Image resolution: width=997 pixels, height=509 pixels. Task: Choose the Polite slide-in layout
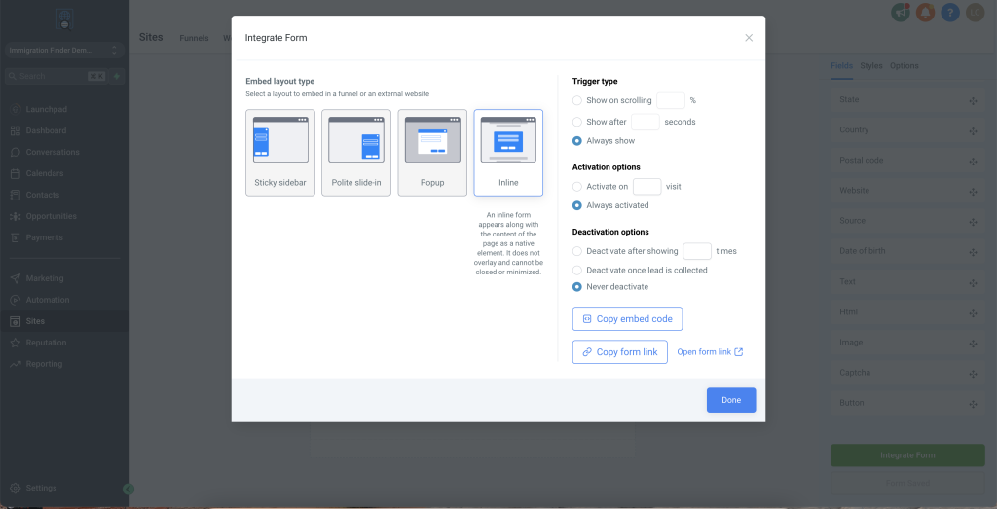[356, 152]
